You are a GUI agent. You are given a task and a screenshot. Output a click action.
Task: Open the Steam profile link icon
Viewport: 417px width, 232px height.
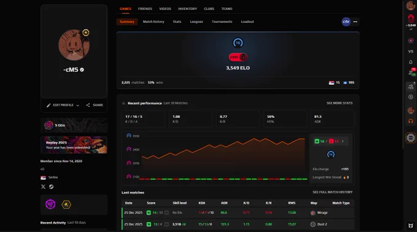(52, 187)
